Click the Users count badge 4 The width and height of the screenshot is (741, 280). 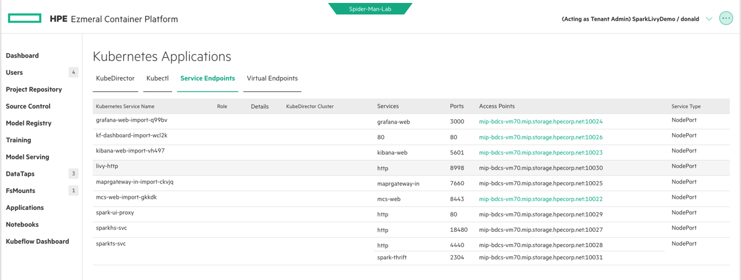point(74,72)
